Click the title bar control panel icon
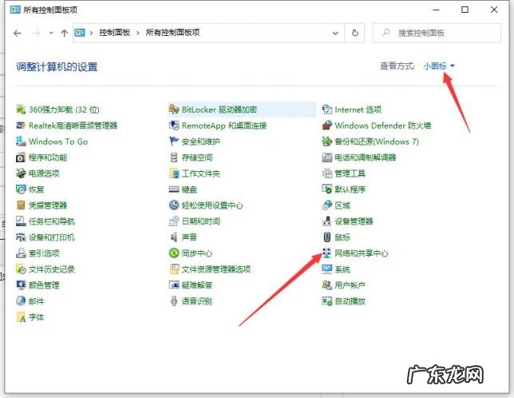The height and width of the screenshot is (398, 514). [x=15, y=10]
